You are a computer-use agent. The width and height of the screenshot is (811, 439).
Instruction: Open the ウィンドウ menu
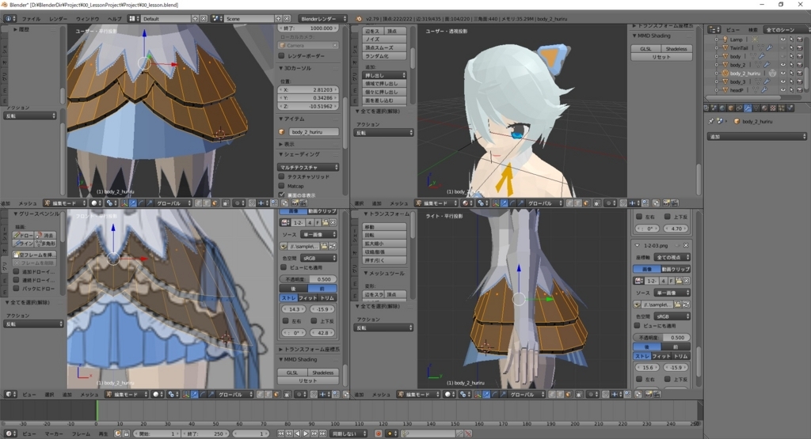pos(87,19)
